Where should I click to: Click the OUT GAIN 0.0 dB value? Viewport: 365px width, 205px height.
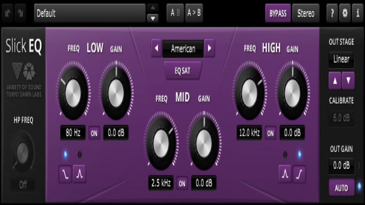341,166
